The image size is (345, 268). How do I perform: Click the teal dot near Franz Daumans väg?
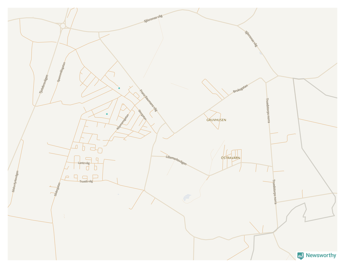click(x=119, y=88)
